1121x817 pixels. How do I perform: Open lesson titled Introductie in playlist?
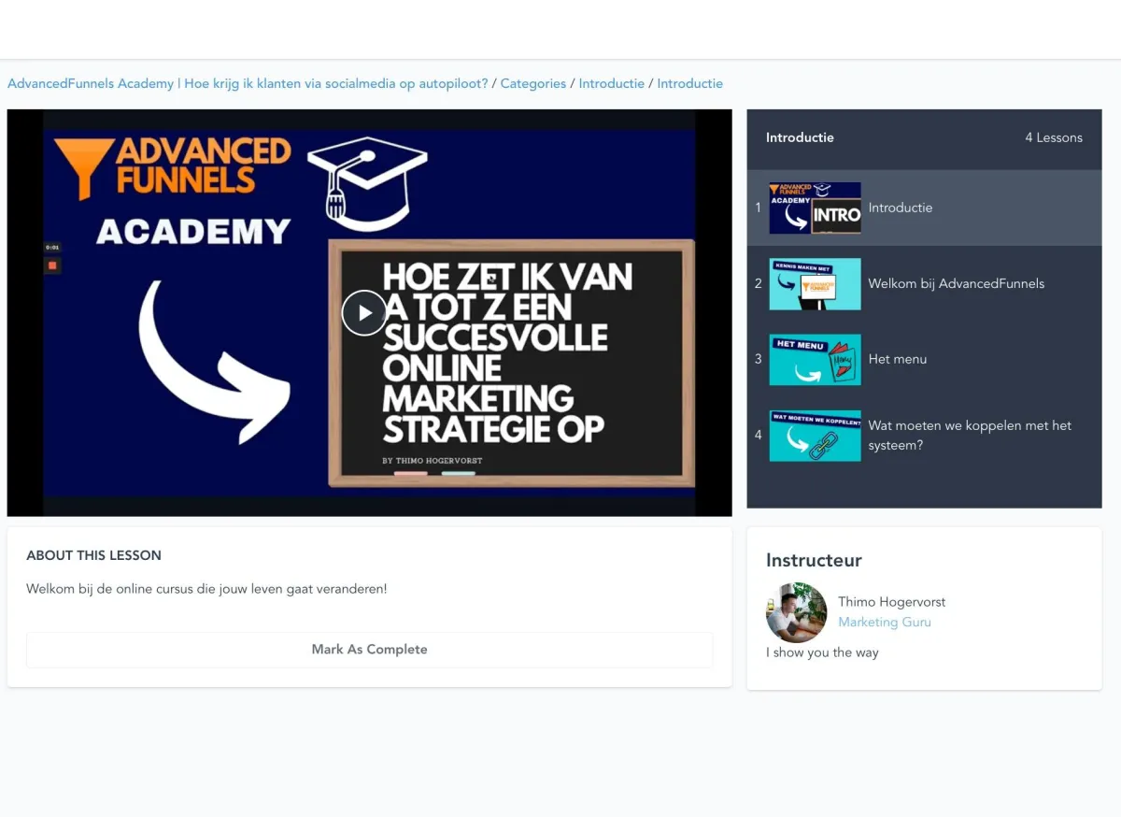(x=901, y=208)
